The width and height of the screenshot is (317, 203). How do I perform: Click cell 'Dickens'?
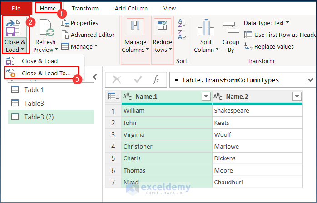pos(258,158)
